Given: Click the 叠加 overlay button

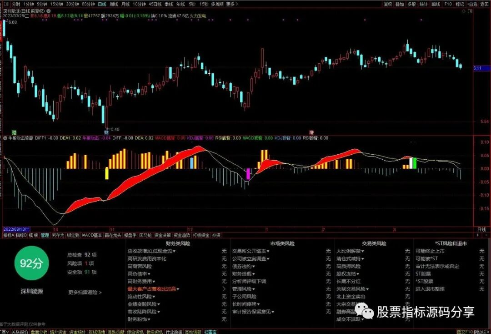Looking at the screenshot, I should 400,4.
